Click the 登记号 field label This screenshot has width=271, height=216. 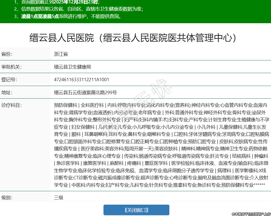9,80
